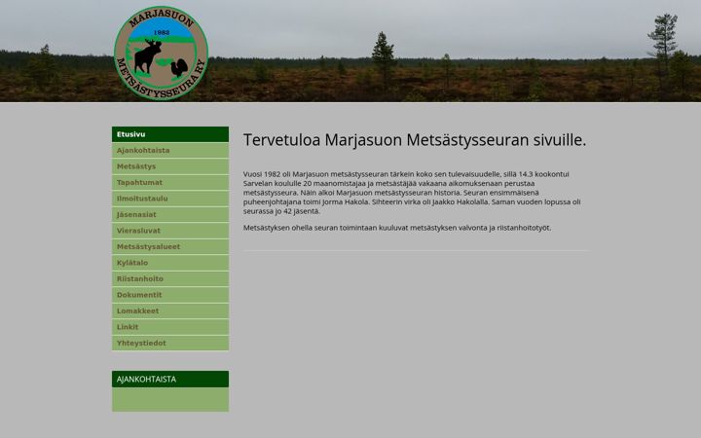
Task: Go to Lomakkeet
Action: [170, 311]
